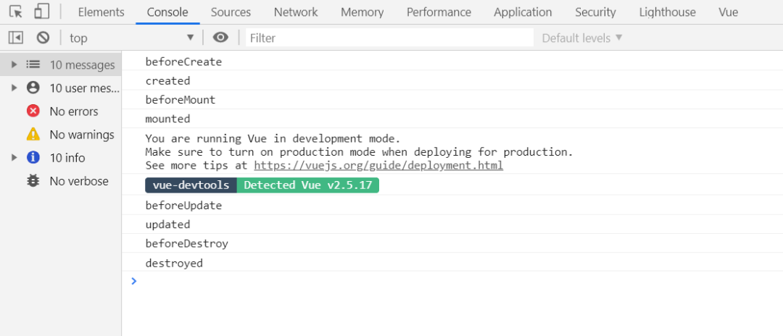Click the beforeCreate log line
783x336 pixels.
coord(452,62)
